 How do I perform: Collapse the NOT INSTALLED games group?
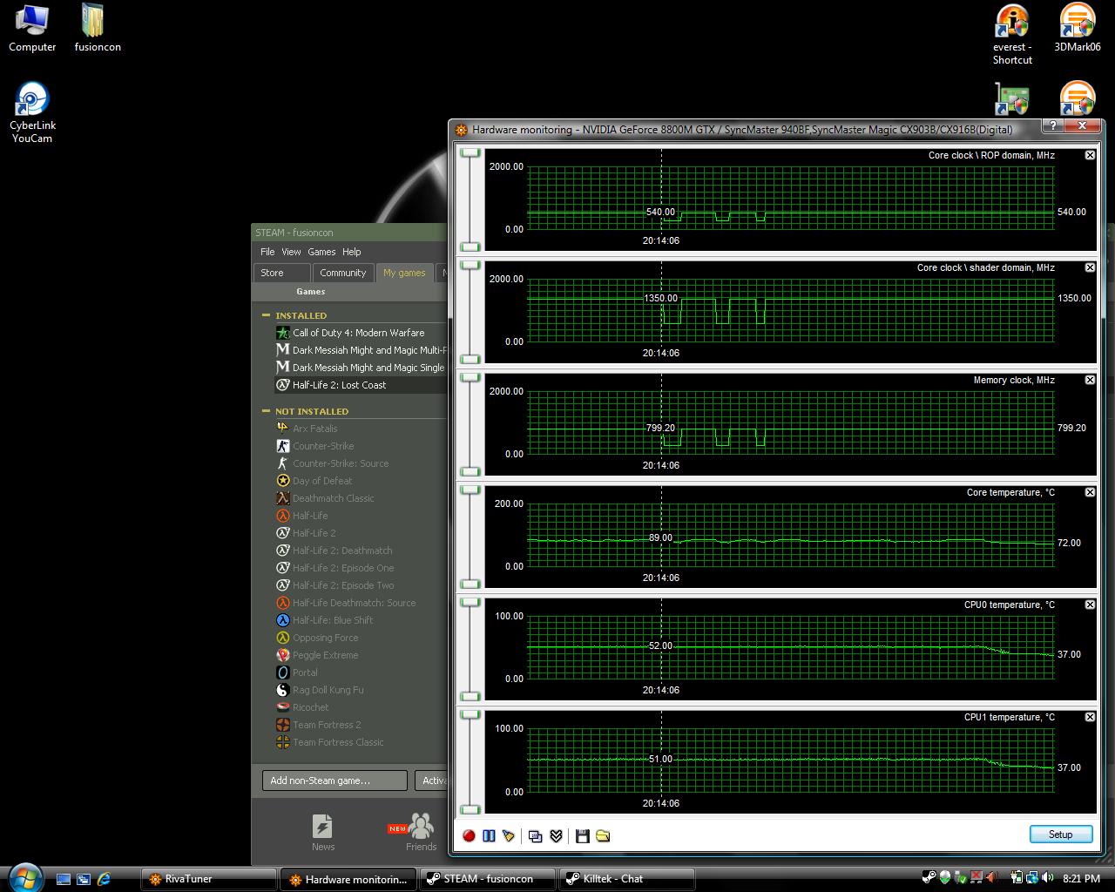(266, 411)
